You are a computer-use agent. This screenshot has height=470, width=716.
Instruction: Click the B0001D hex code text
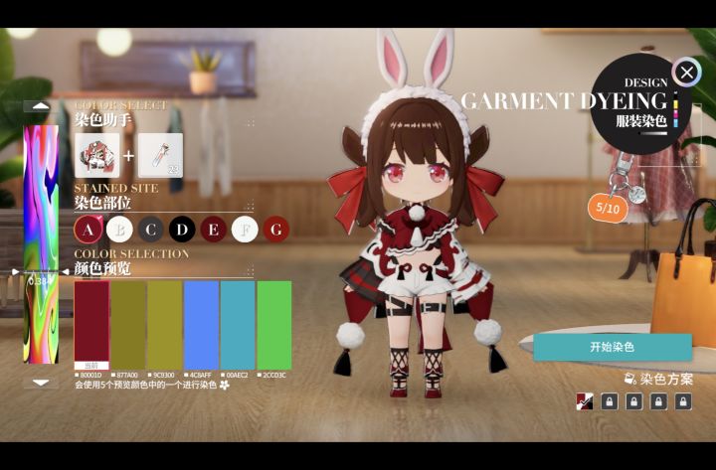click(x=90, y=375)
